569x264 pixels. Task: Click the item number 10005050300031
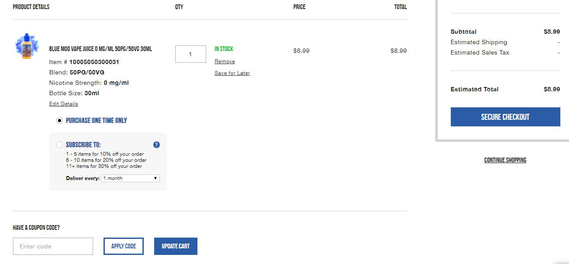(94, 62)
